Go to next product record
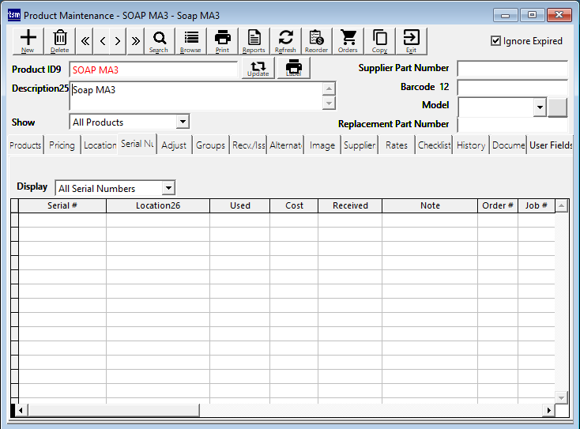This screenshot has height=429, width=580. [118, 41]
